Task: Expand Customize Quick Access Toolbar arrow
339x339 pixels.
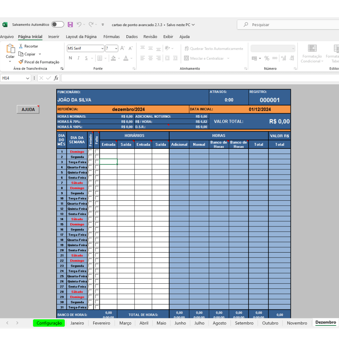Action: tap(103, 25)
